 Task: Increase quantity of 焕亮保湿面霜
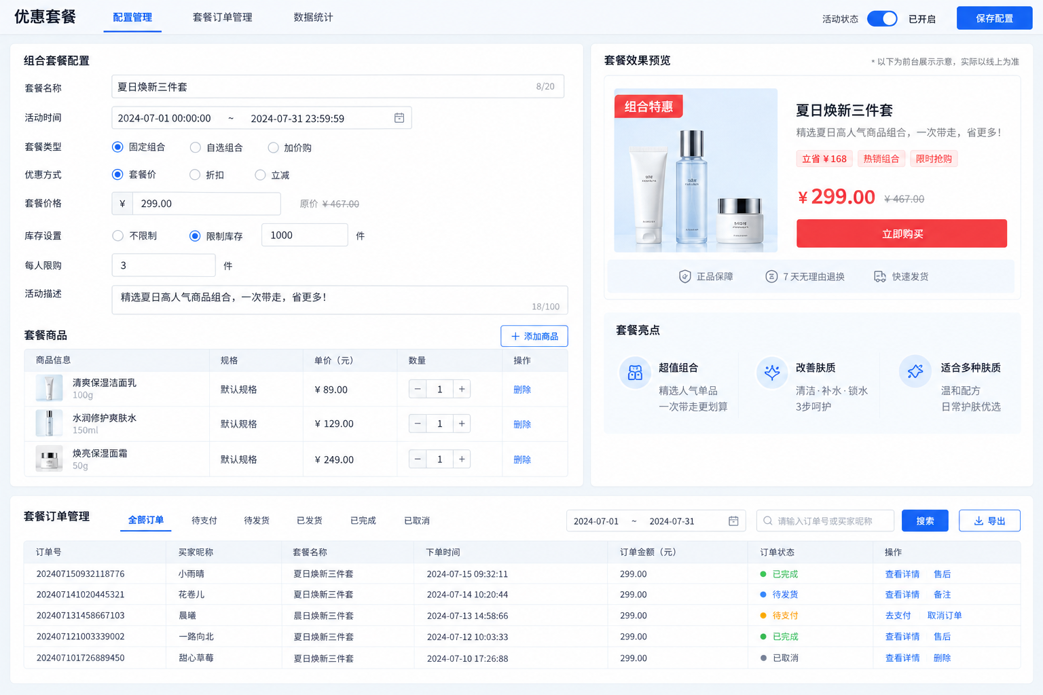462,459
